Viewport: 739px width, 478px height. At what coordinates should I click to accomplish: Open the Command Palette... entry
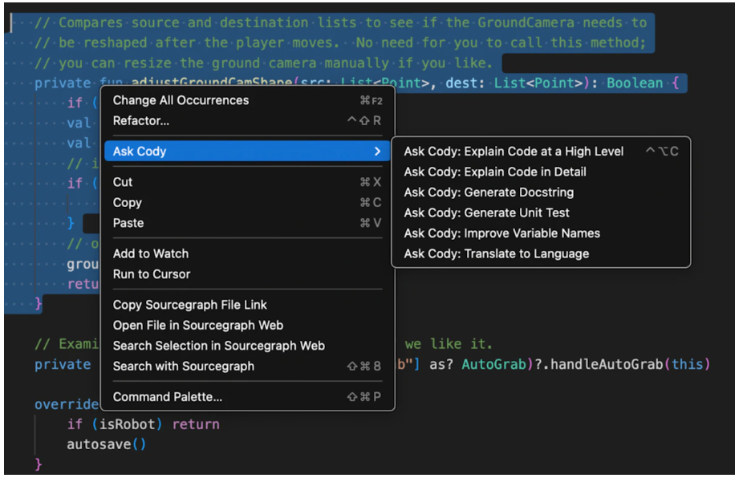click(x=247, y=396)
